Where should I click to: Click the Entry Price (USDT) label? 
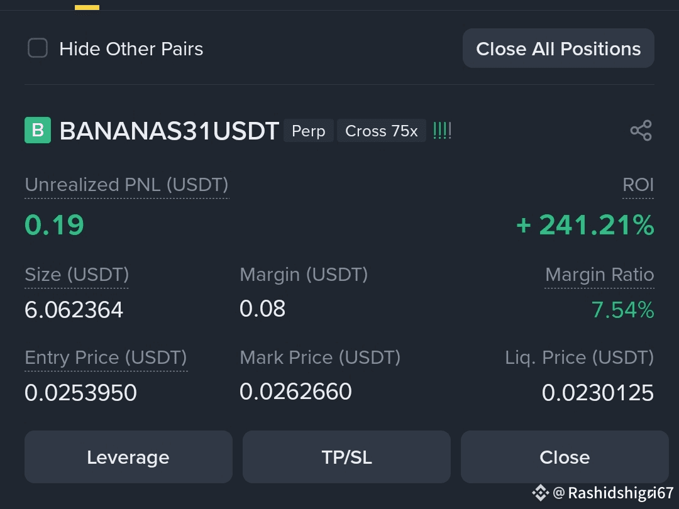pyautogui.click(x=106, y=358)
